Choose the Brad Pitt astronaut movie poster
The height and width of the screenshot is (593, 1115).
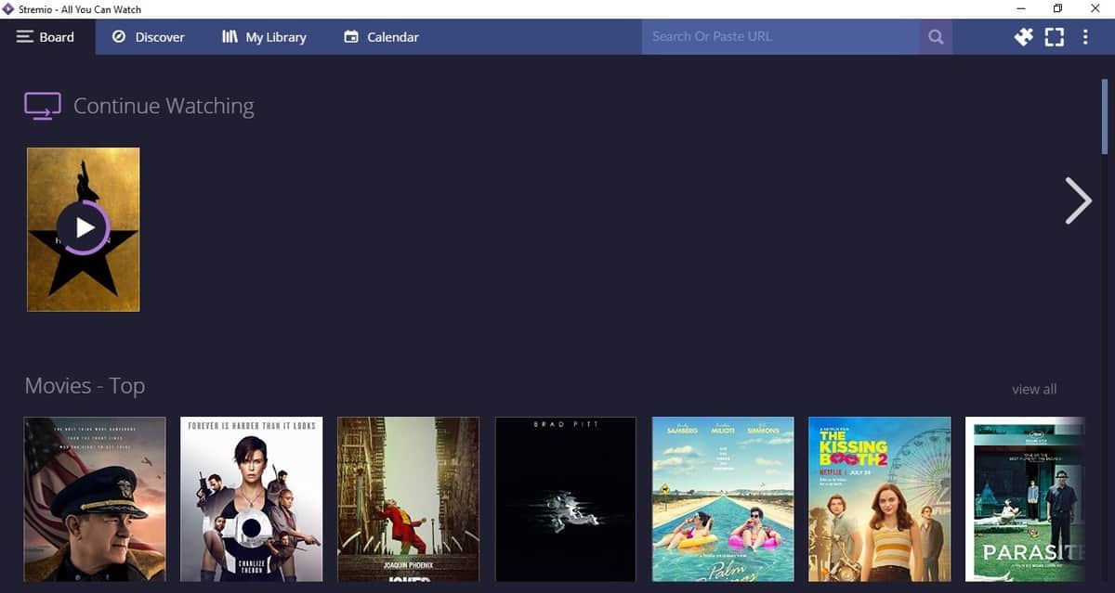(x=566, y=499)
